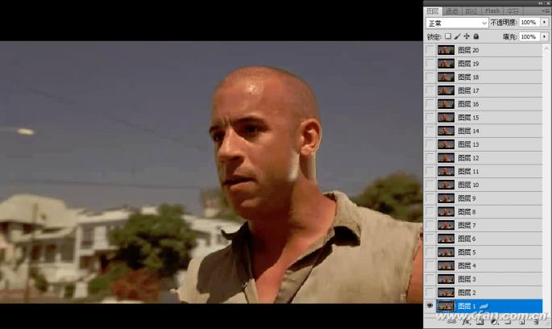This screenshot has height=329, width=552.
Task: Select the 图层 3 thumbnail
Action: pyautogui.click(x=446, y=279)
